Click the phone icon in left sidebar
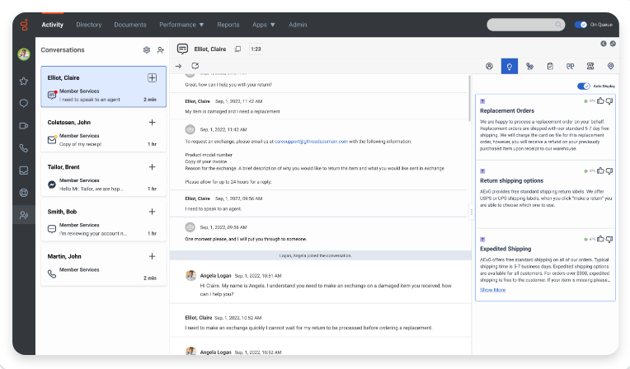This screenshot has width=630, height=369. [x=24, y=148]
